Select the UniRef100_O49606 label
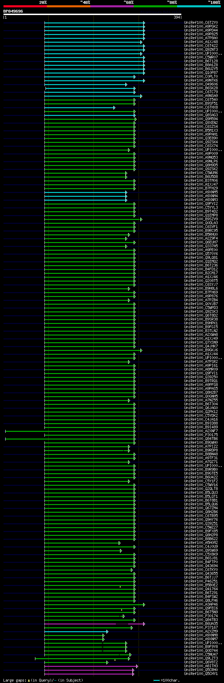 click(x=201, y=84)
